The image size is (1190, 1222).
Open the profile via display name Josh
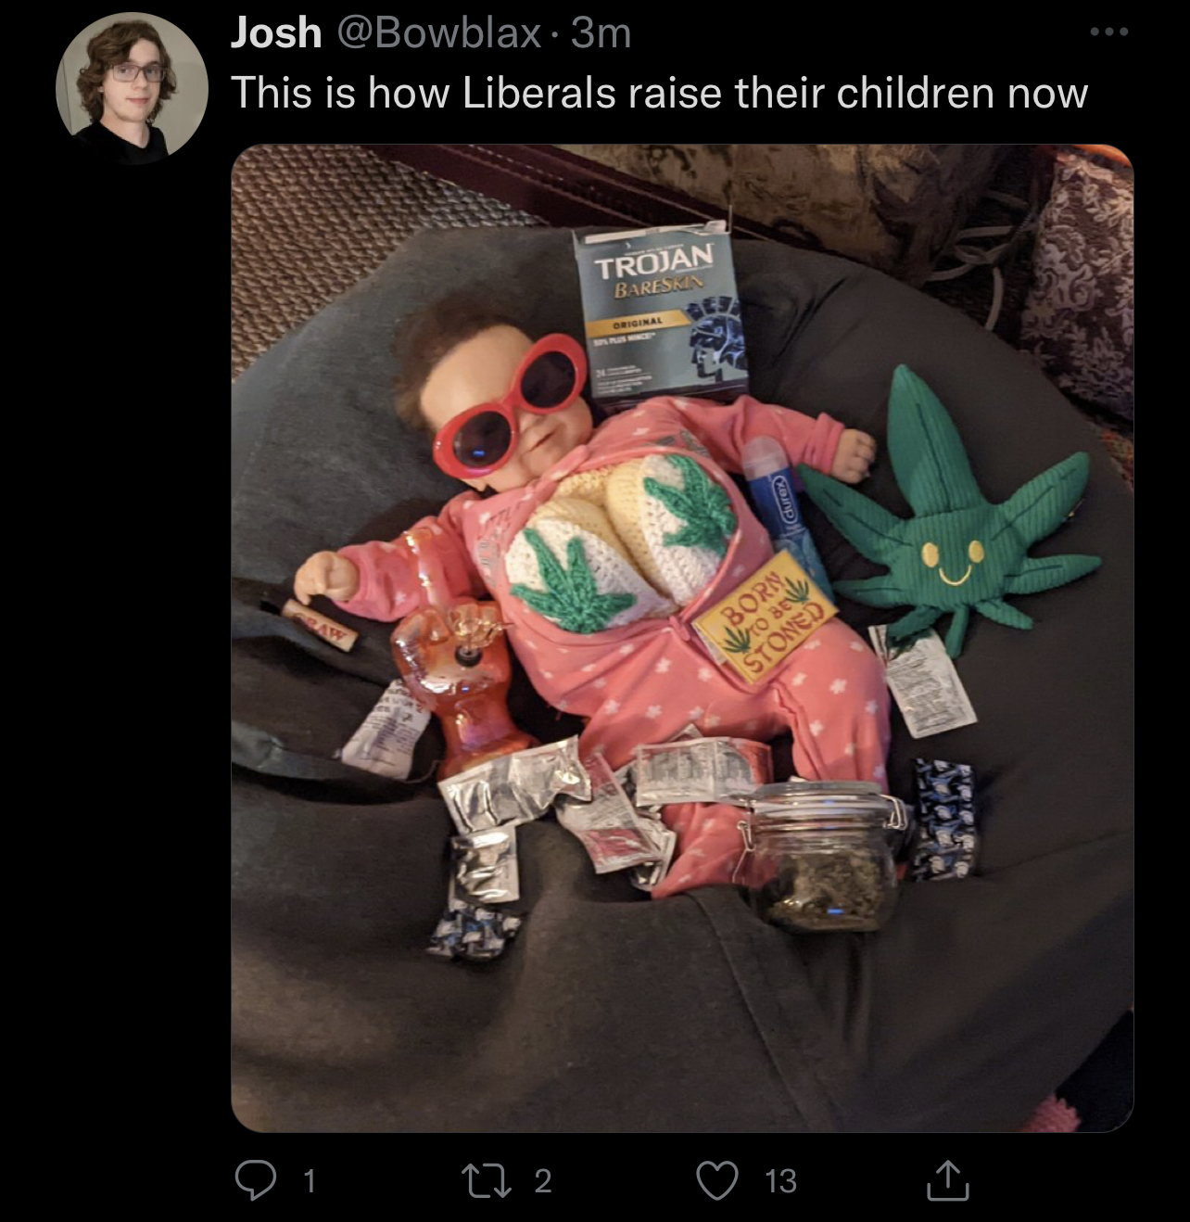(x=275, y=34)
